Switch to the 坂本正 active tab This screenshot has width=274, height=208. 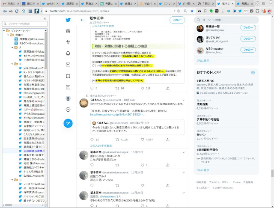point(226,3)
